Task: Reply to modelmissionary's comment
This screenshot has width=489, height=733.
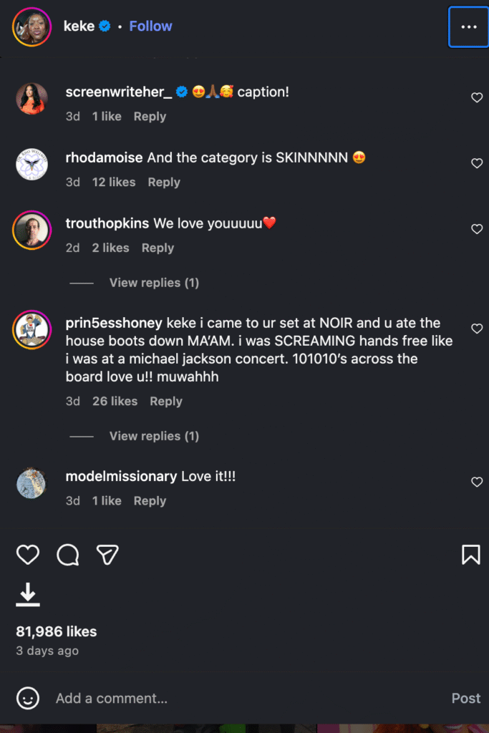Action: click(x=150, y=500)
